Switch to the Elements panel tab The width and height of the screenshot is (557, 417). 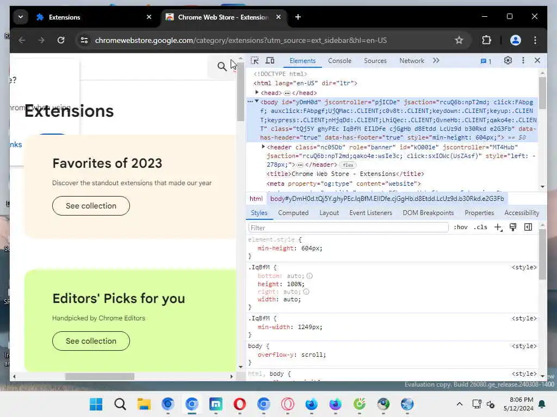(302, 61)
